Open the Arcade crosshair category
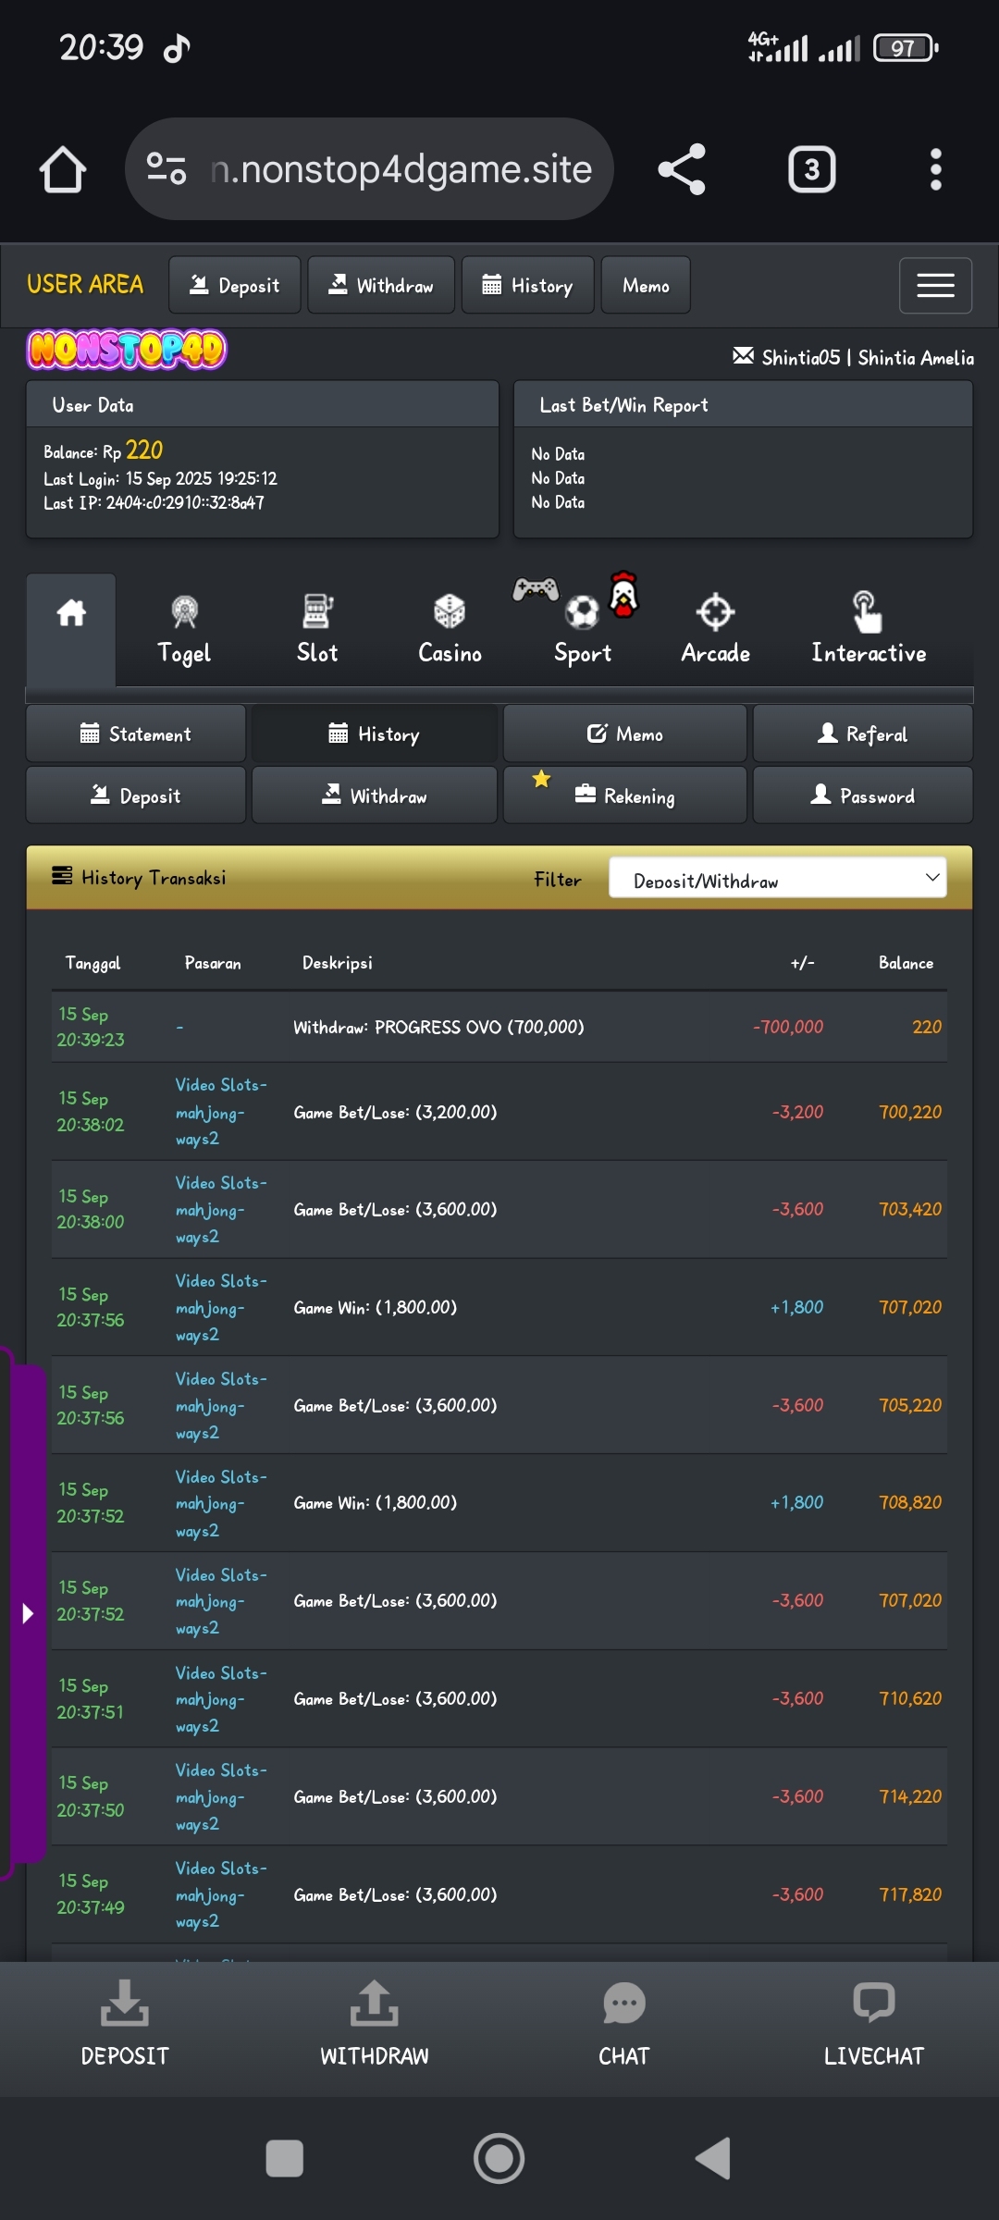 point(715,629)
